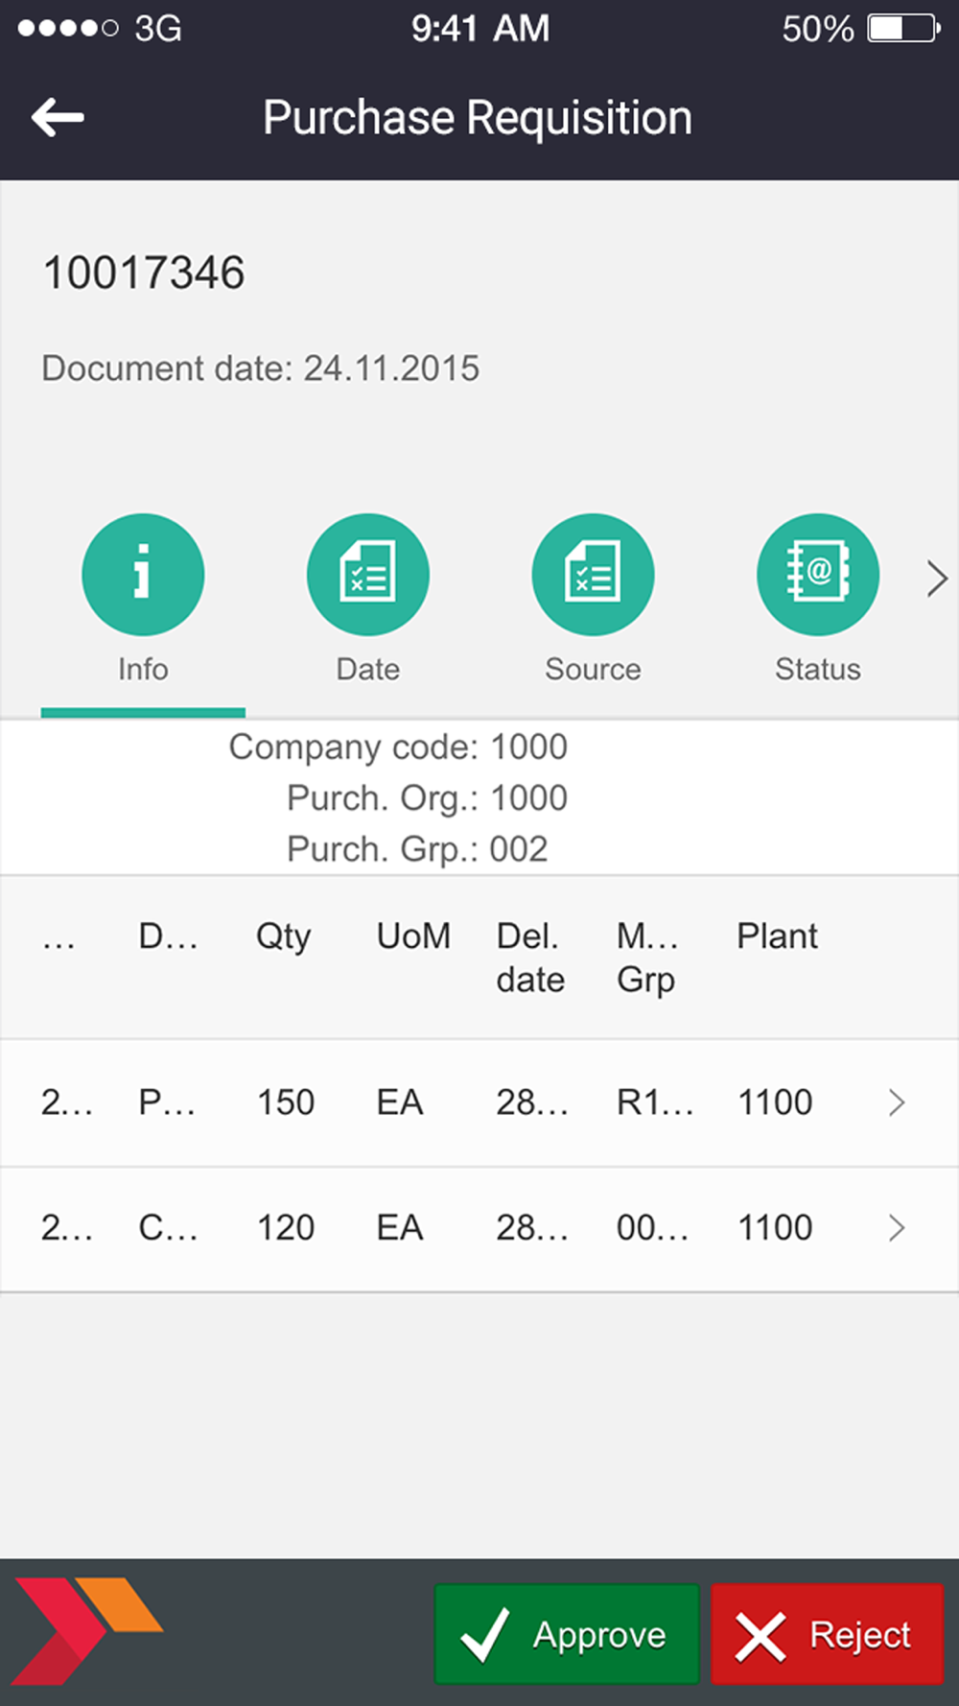Expand the 120 EA line item
The width and height of the screenshot is (959, 1706).
click(479, 1228)
